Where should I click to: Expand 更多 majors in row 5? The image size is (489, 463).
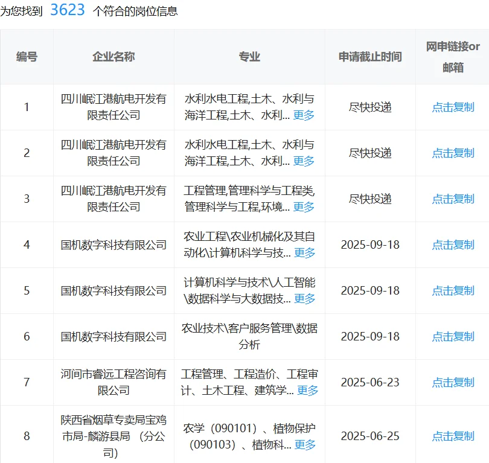(304, 298)
